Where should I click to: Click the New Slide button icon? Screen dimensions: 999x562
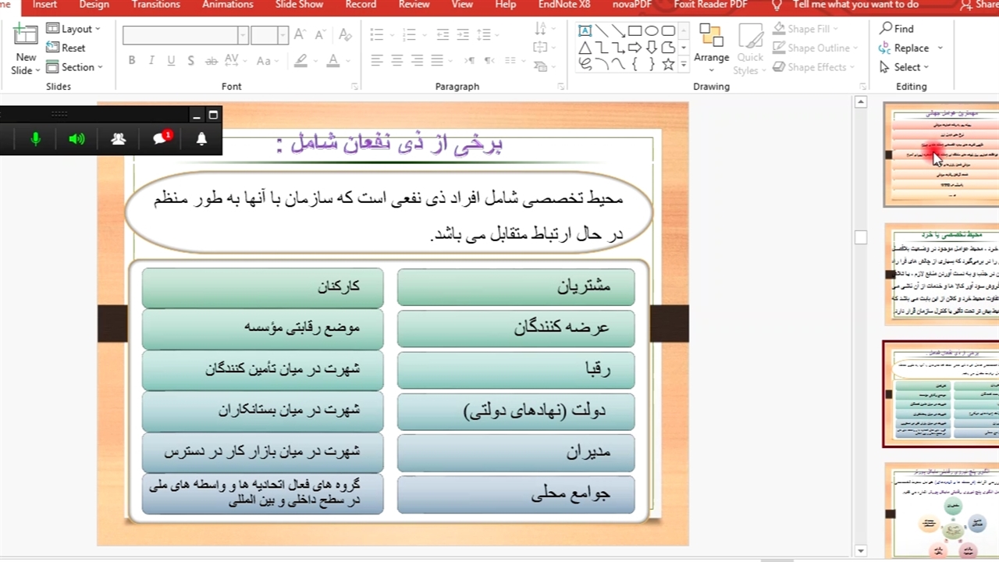pos(26,36)
